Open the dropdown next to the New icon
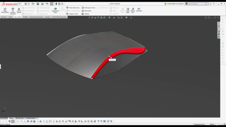 31,4
